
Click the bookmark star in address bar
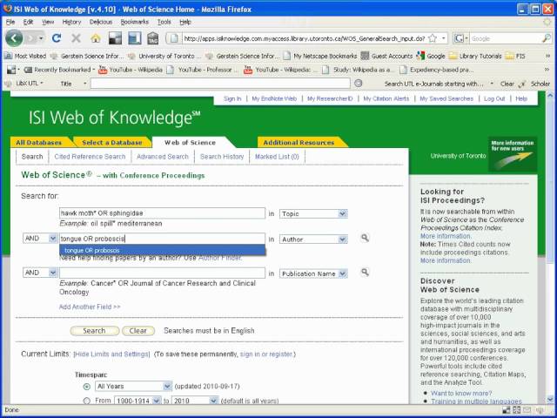pos(433,38)
